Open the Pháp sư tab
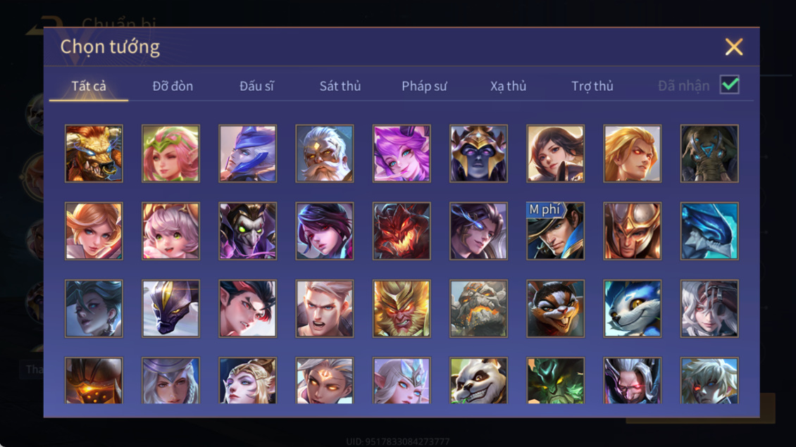This screenshot has height=447, width=796. (x=424, y=86)
